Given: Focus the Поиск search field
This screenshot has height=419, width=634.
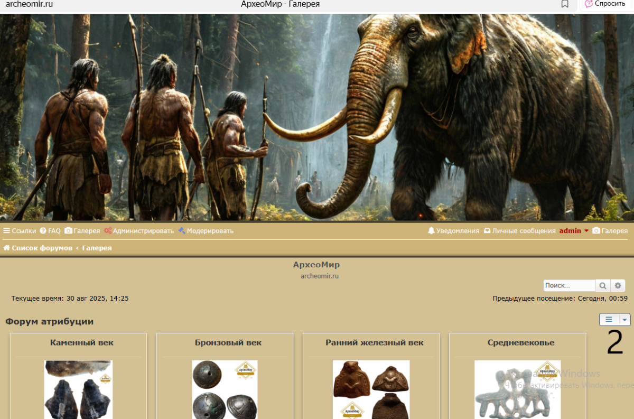Looking at the screenshot, I should pos(569,286).
